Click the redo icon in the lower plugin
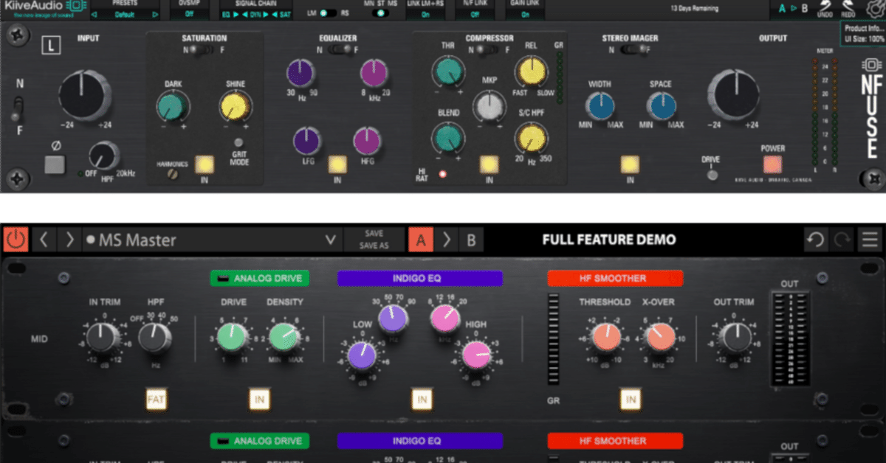886x463 pixels. click(842, 240)
